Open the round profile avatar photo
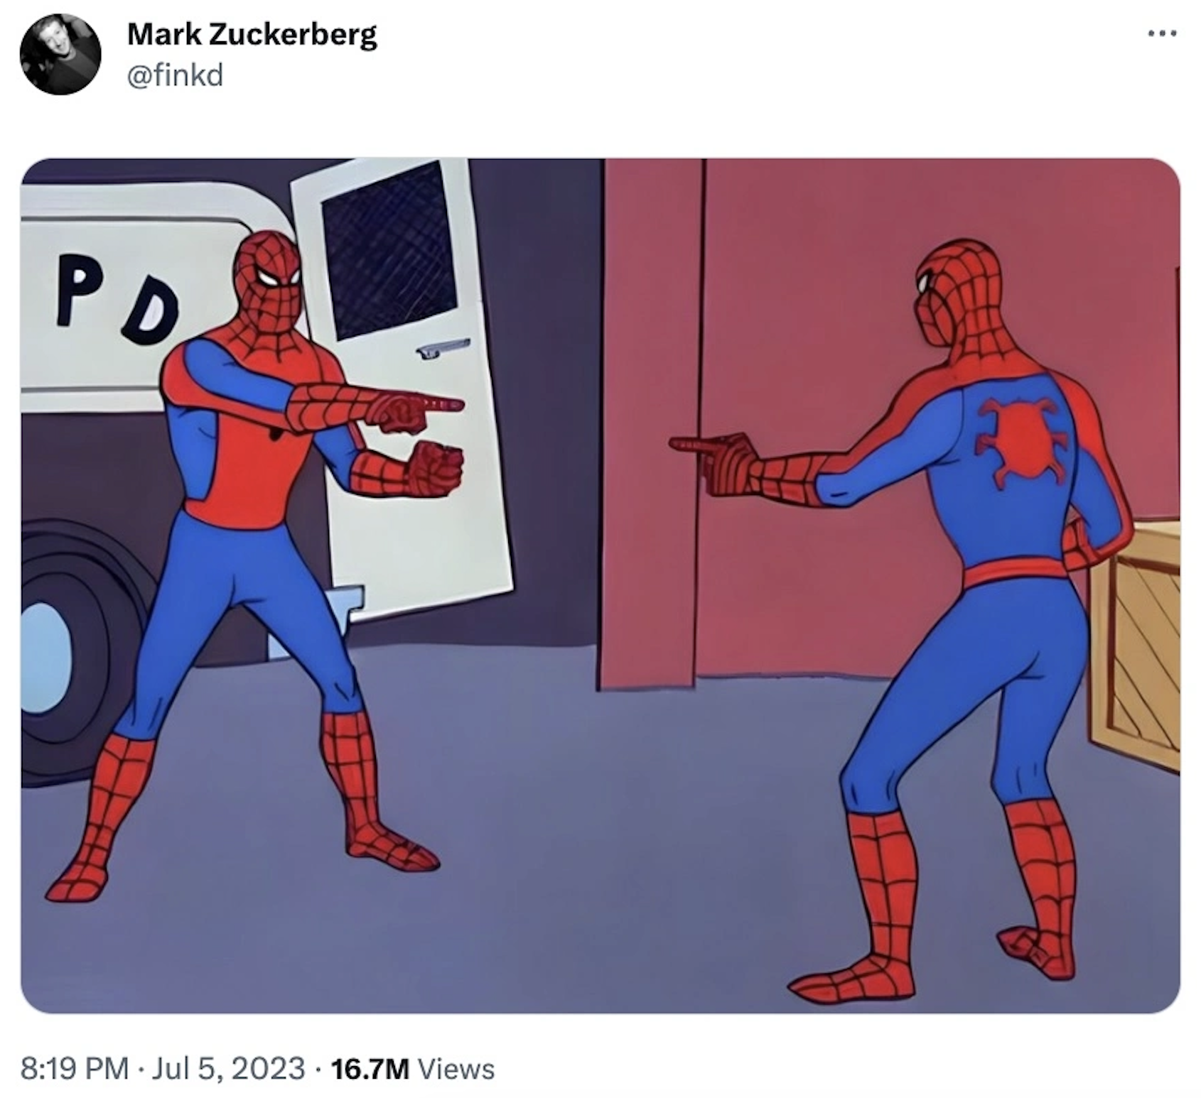Image resolution: width=1201 pixels, height=1098 pixels. coord(60,54)
